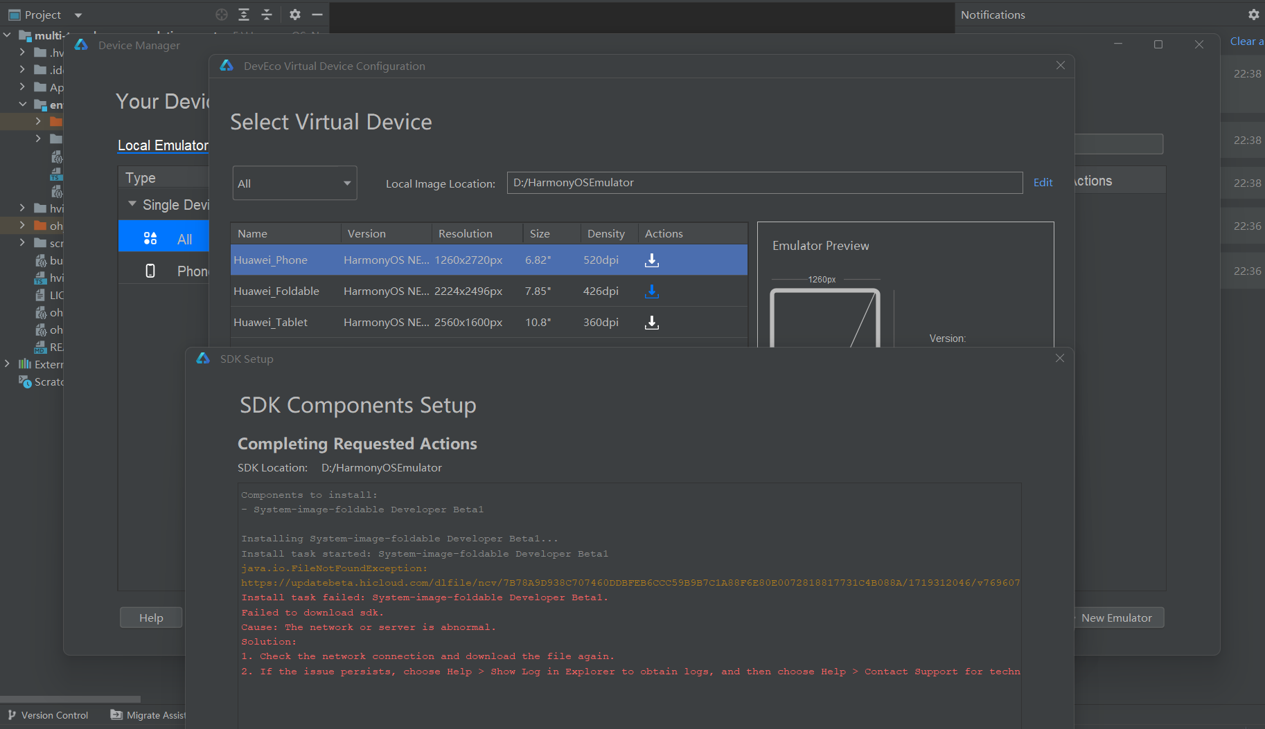Screen dimensions: 1265x729
Task: Click the Project panel horizontal scrollbar
Action: [70, 699]
